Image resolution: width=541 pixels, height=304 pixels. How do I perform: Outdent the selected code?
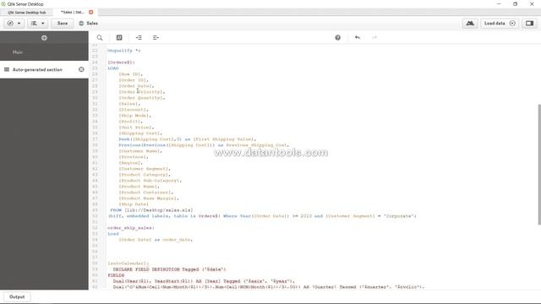point(156,37)
